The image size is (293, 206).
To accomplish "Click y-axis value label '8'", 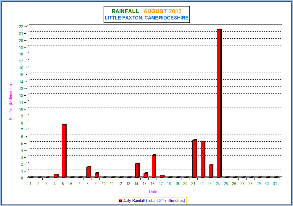I will 22,123.
